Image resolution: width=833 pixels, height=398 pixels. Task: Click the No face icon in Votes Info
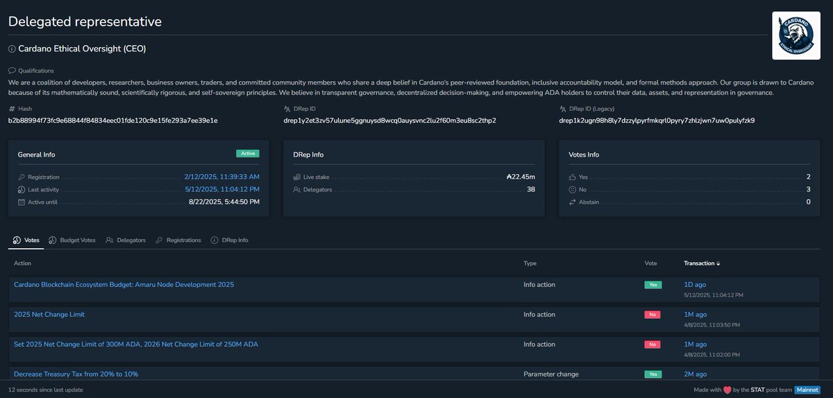(x=573, y=189)
